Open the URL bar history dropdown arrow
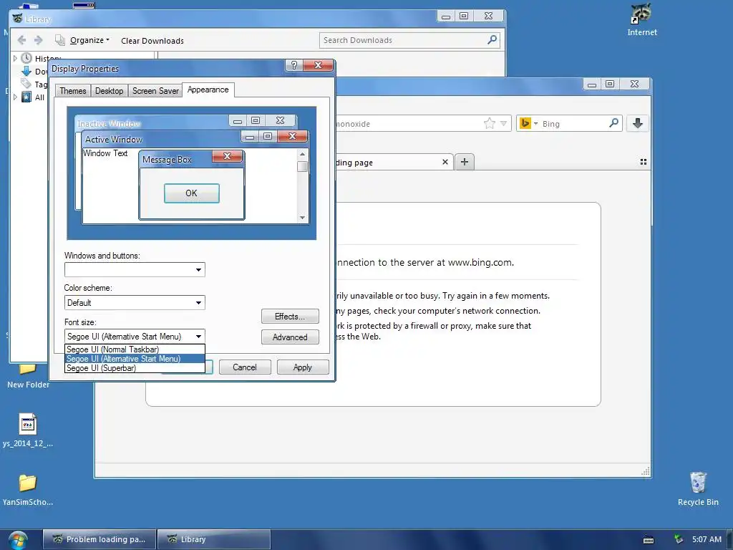Image resolution: width=733 pixels, height=550 pixels. pos(503,123)
